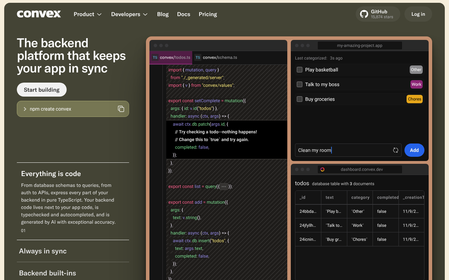The width and height of the screenshot is (449, 280).
Task: Copy the npm create convex command
Action: [x=121, y=109]
